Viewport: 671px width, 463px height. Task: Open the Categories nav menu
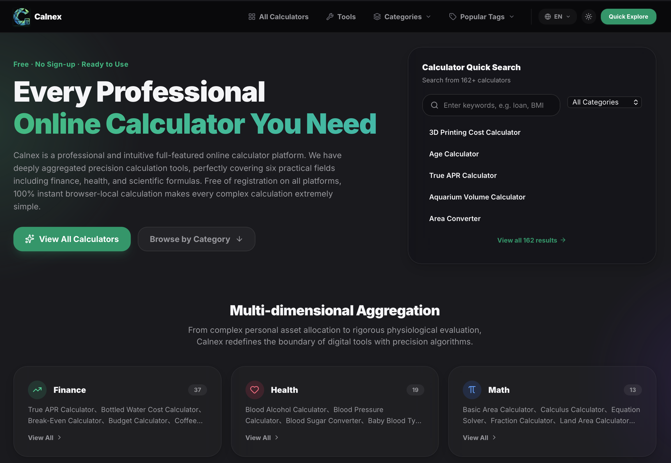402,17
